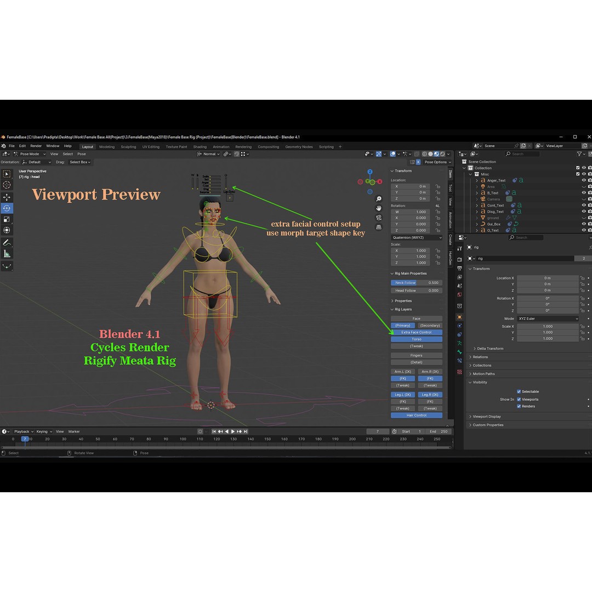Select the Annotate pencil tool
The image size is (592, 592).
(7, 242)
